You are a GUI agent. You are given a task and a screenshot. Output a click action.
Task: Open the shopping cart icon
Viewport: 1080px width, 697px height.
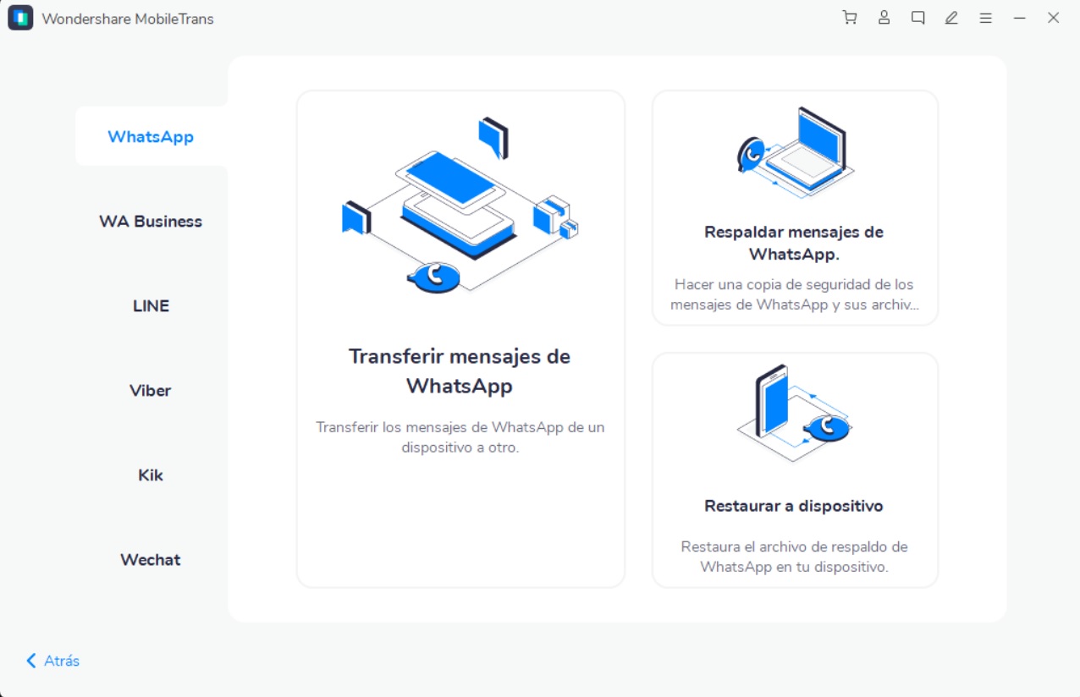click(850, 18)
